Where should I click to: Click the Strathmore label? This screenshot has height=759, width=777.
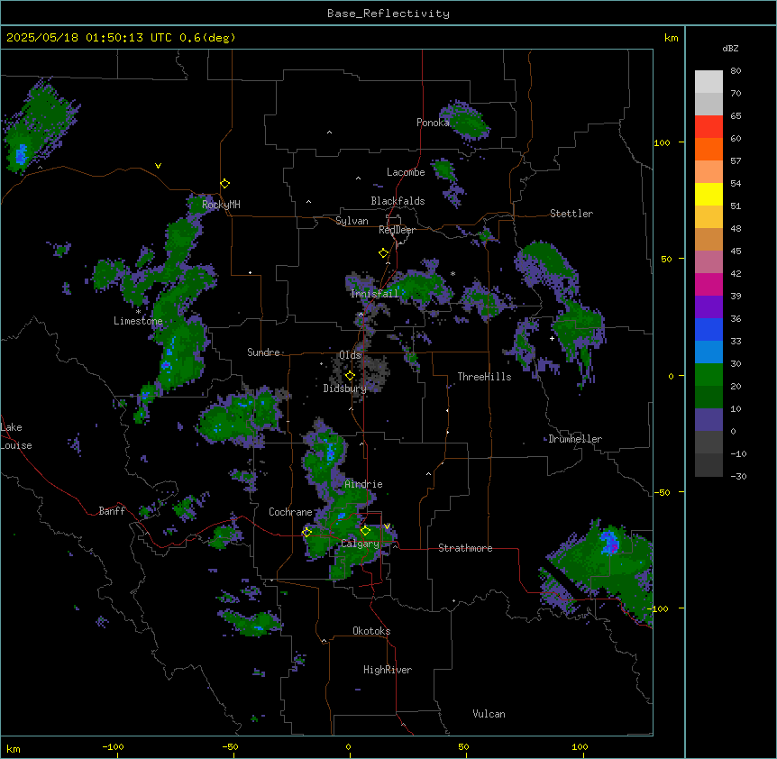pyautogui.click(x=465, y=548)
